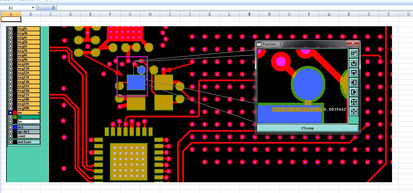
Task: Open the Name Box dropdown arrow
Action: pyautogui.click(x=33, y=8)
